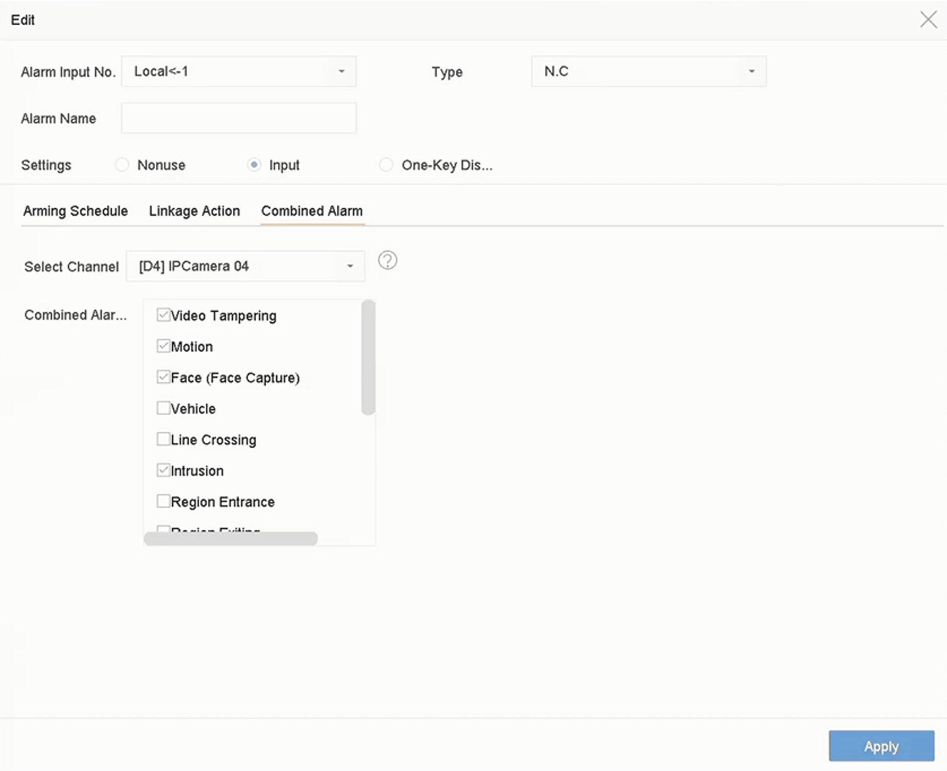
Task: Switch to the Linkage Action tab
Action: tap(194, 211)
